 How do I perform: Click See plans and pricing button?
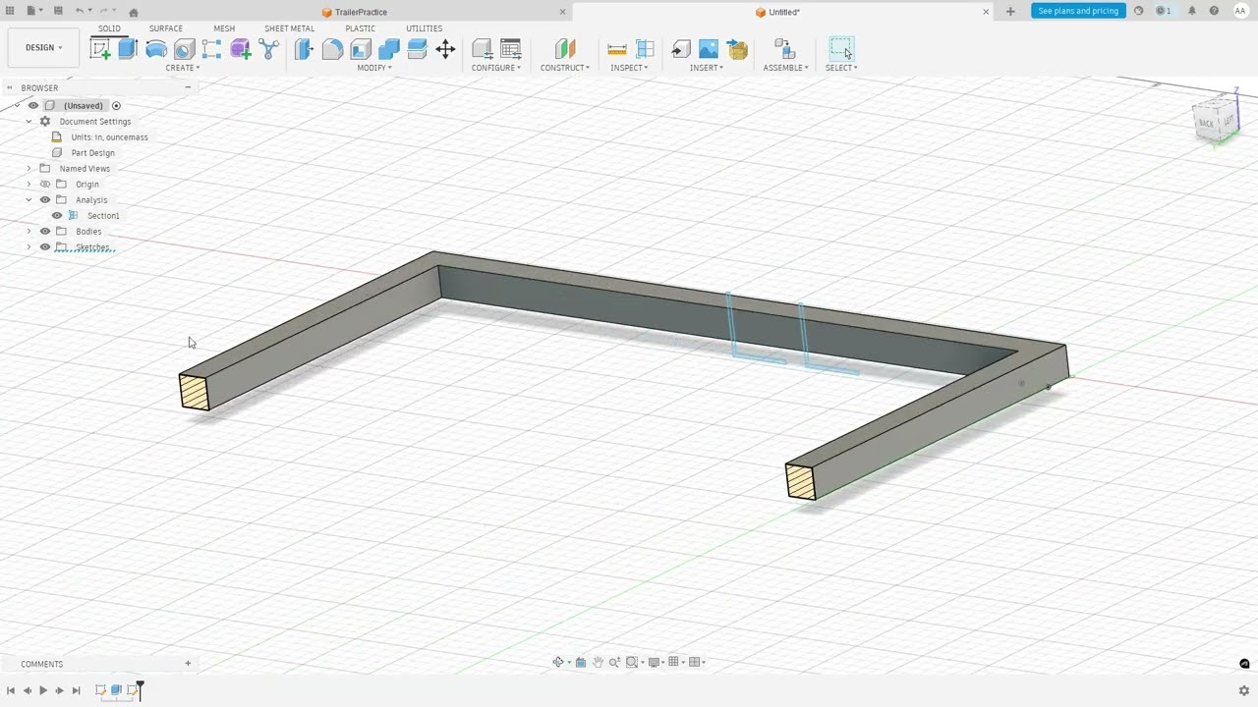point(1078,11)
